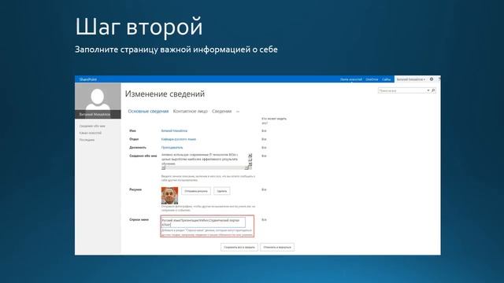Open the settings gear menu
504x283 pixels.
pyautogui.click(x=432, y=79)
